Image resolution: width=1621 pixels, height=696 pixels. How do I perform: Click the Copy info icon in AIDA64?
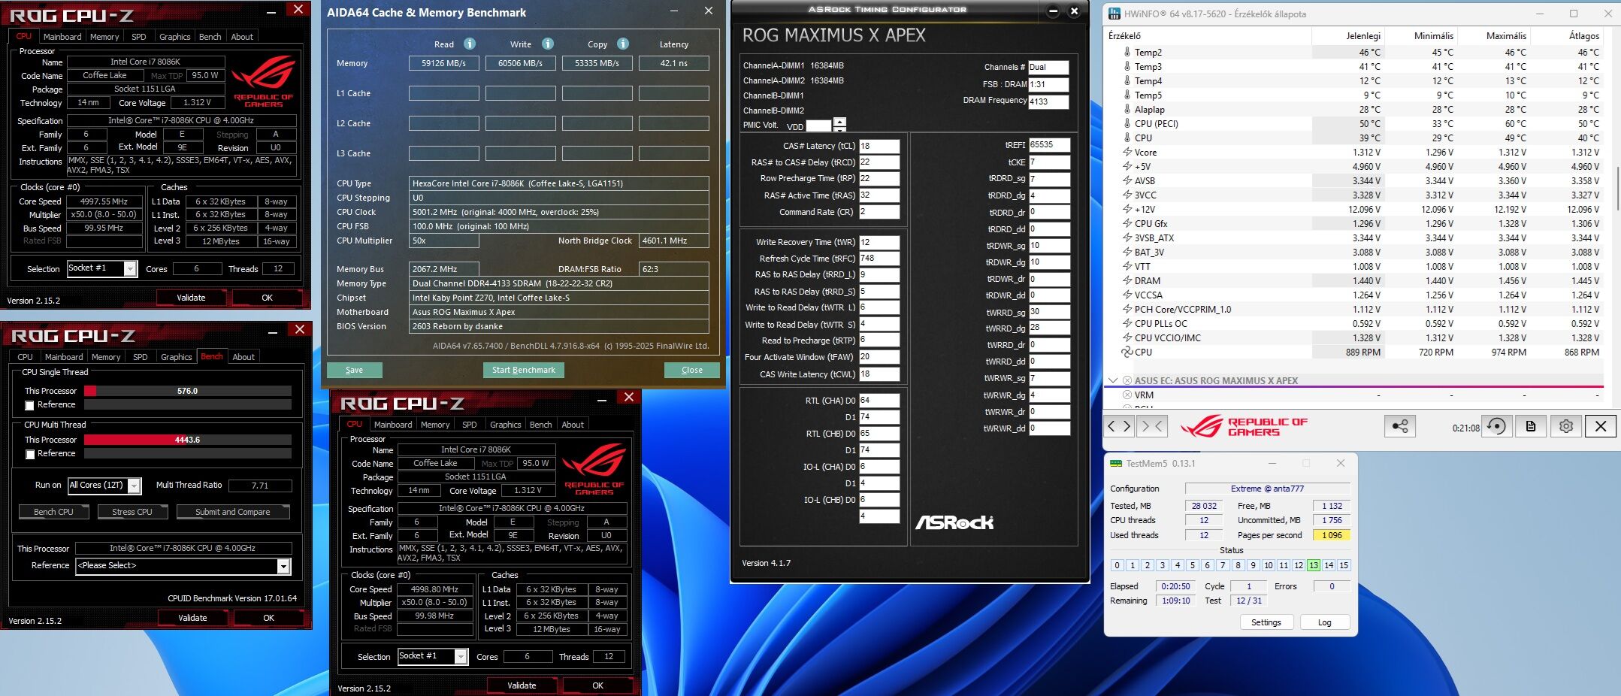click(x=623, y=44)
